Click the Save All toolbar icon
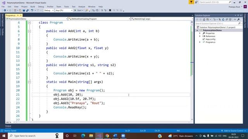Screen dimensions: 248x139 point(28,10)
